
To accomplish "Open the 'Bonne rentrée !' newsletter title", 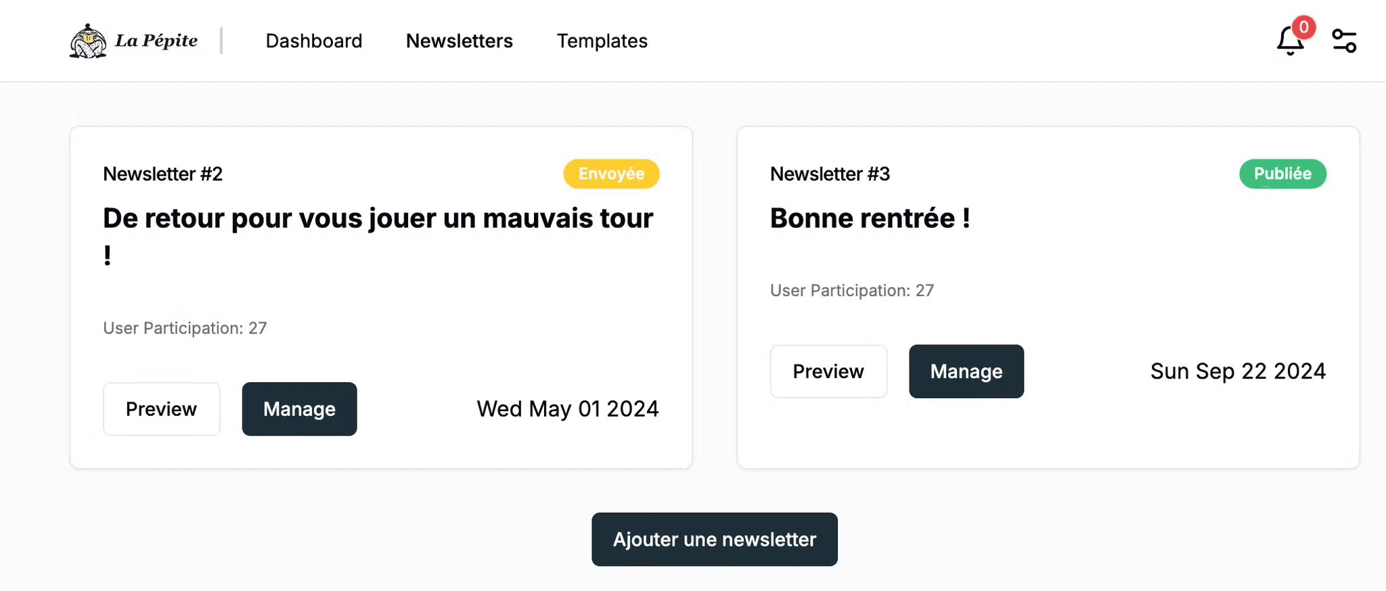I will [869, 218].
